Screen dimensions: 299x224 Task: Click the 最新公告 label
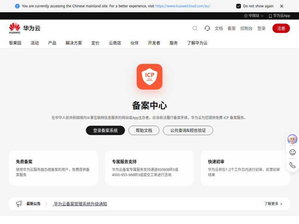(x=33, y=203)
